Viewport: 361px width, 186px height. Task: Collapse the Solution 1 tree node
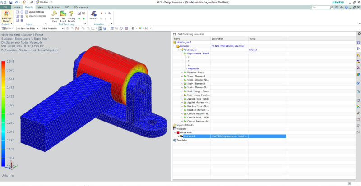click(x=175, y=46)
